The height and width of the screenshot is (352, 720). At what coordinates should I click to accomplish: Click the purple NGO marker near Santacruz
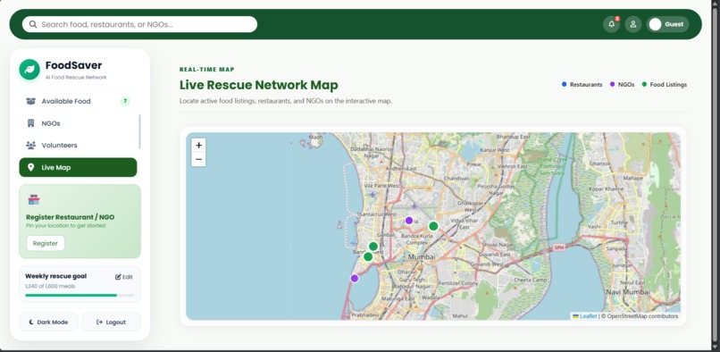[x=408, y=221]
